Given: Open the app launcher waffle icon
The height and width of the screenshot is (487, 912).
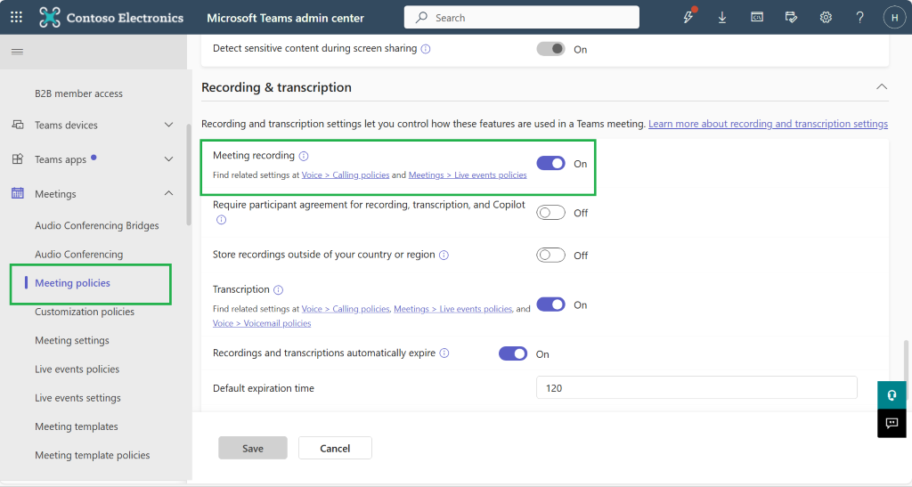Looking at the screenshot, I should 16,18.
